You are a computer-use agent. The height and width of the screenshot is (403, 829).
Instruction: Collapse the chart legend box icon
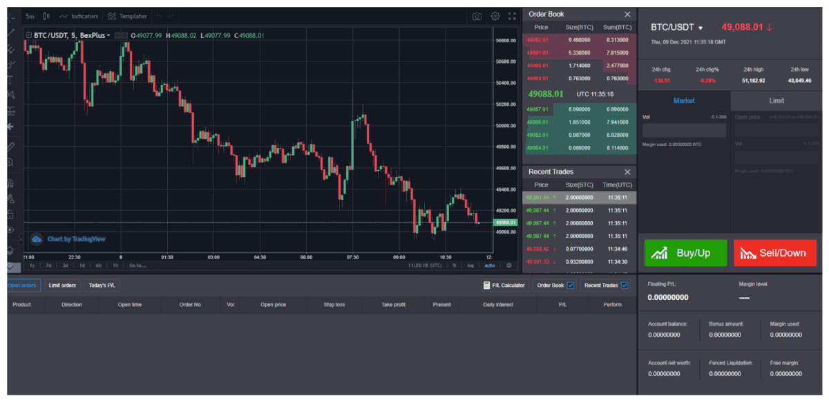[x=28, y=35]
